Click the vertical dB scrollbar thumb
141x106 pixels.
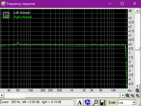pos(137,49)
